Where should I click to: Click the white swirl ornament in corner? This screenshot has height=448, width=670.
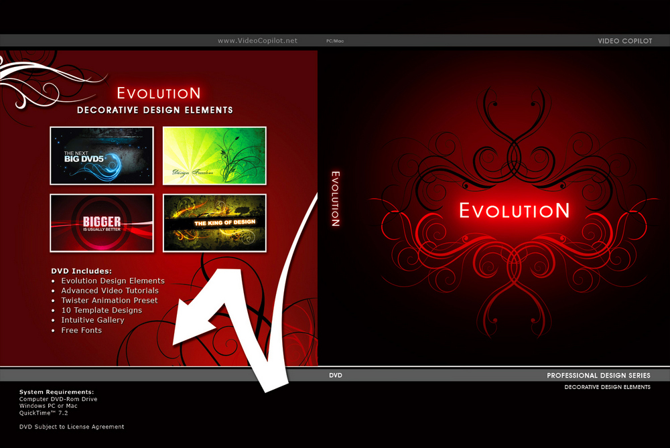pyautogui.click(x=33, y=80)
